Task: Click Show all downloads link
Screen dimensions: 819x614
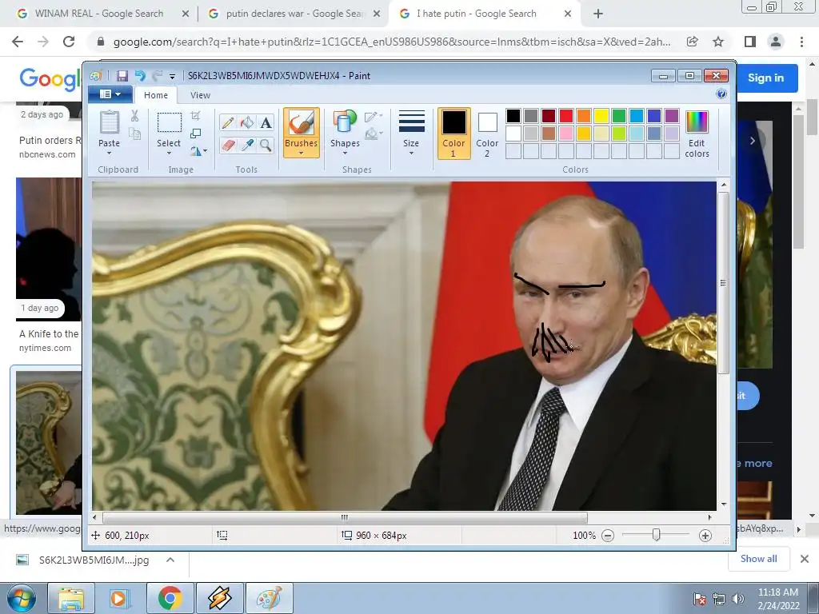Action: point(758,559)
